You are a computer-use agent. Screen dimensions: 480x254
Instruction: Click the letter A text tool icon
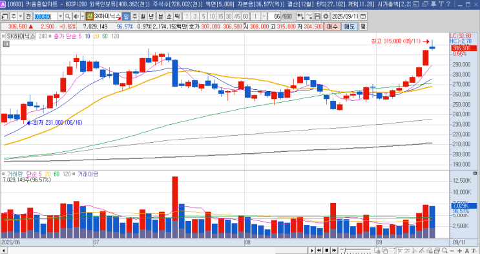tap(466, 251)
